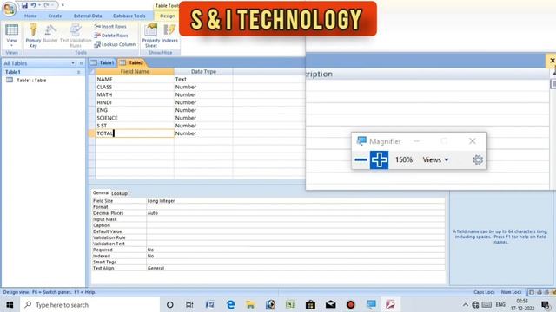Expand the All Tables navigation dropdown
The width and height of the screenshot is (556, 312).
73,63
